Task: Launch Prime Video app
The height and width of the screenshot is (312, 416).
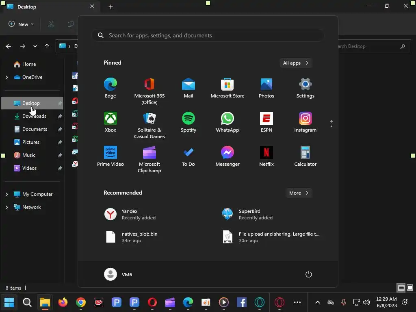Action: [x=110, y=156]
